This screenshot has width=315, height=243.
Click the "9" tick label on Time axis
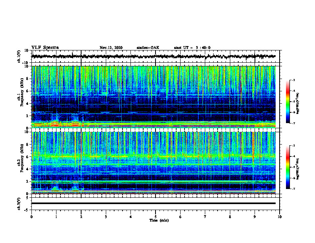click(x=255, y=217)
